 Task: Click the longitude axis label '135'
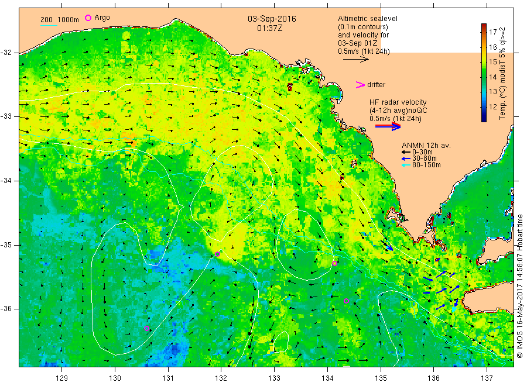(381, 378)
